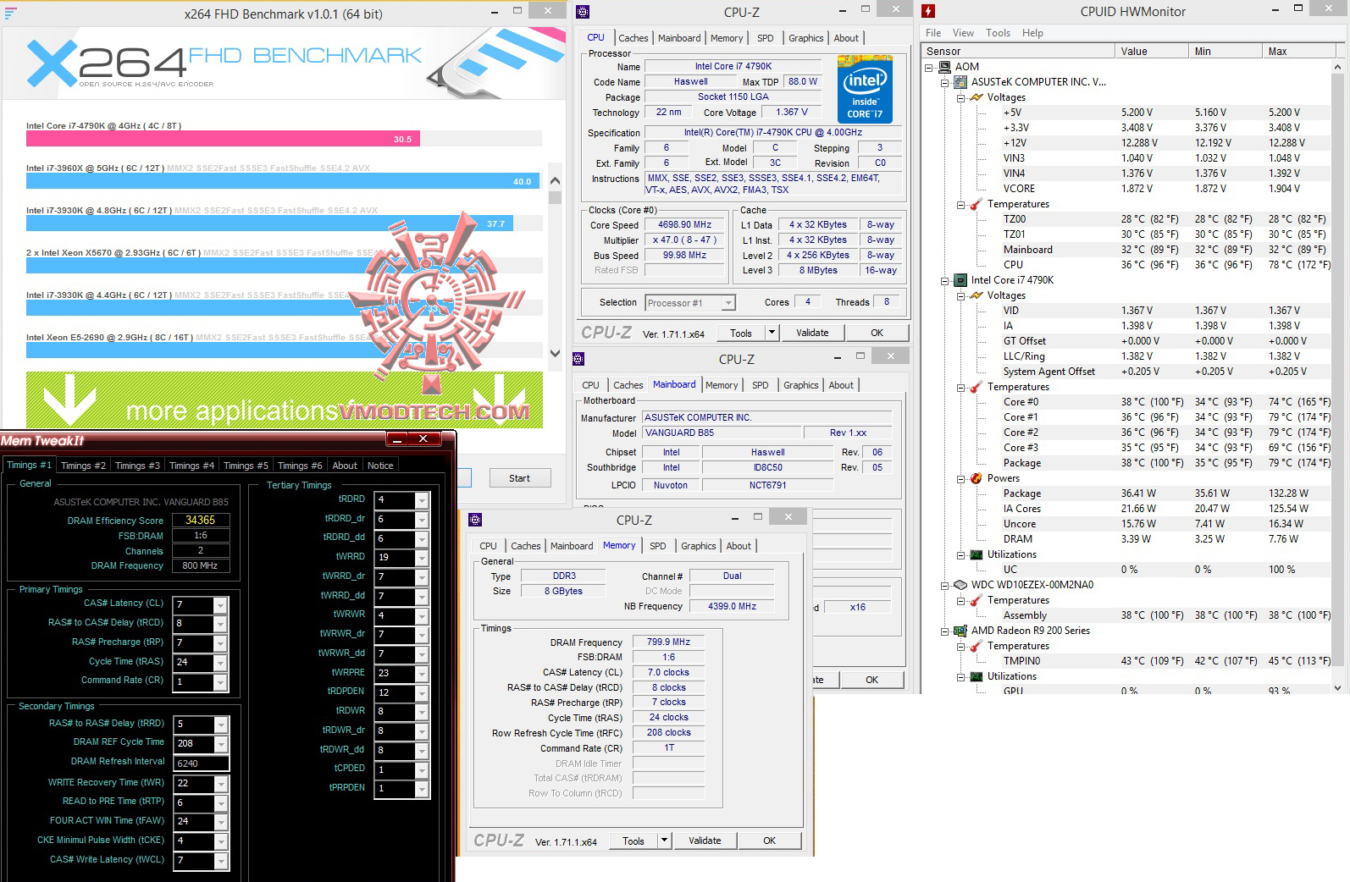Collapse the AMD Radeon R9 200 Series node
1350x882 pixels.
[946, 631]
